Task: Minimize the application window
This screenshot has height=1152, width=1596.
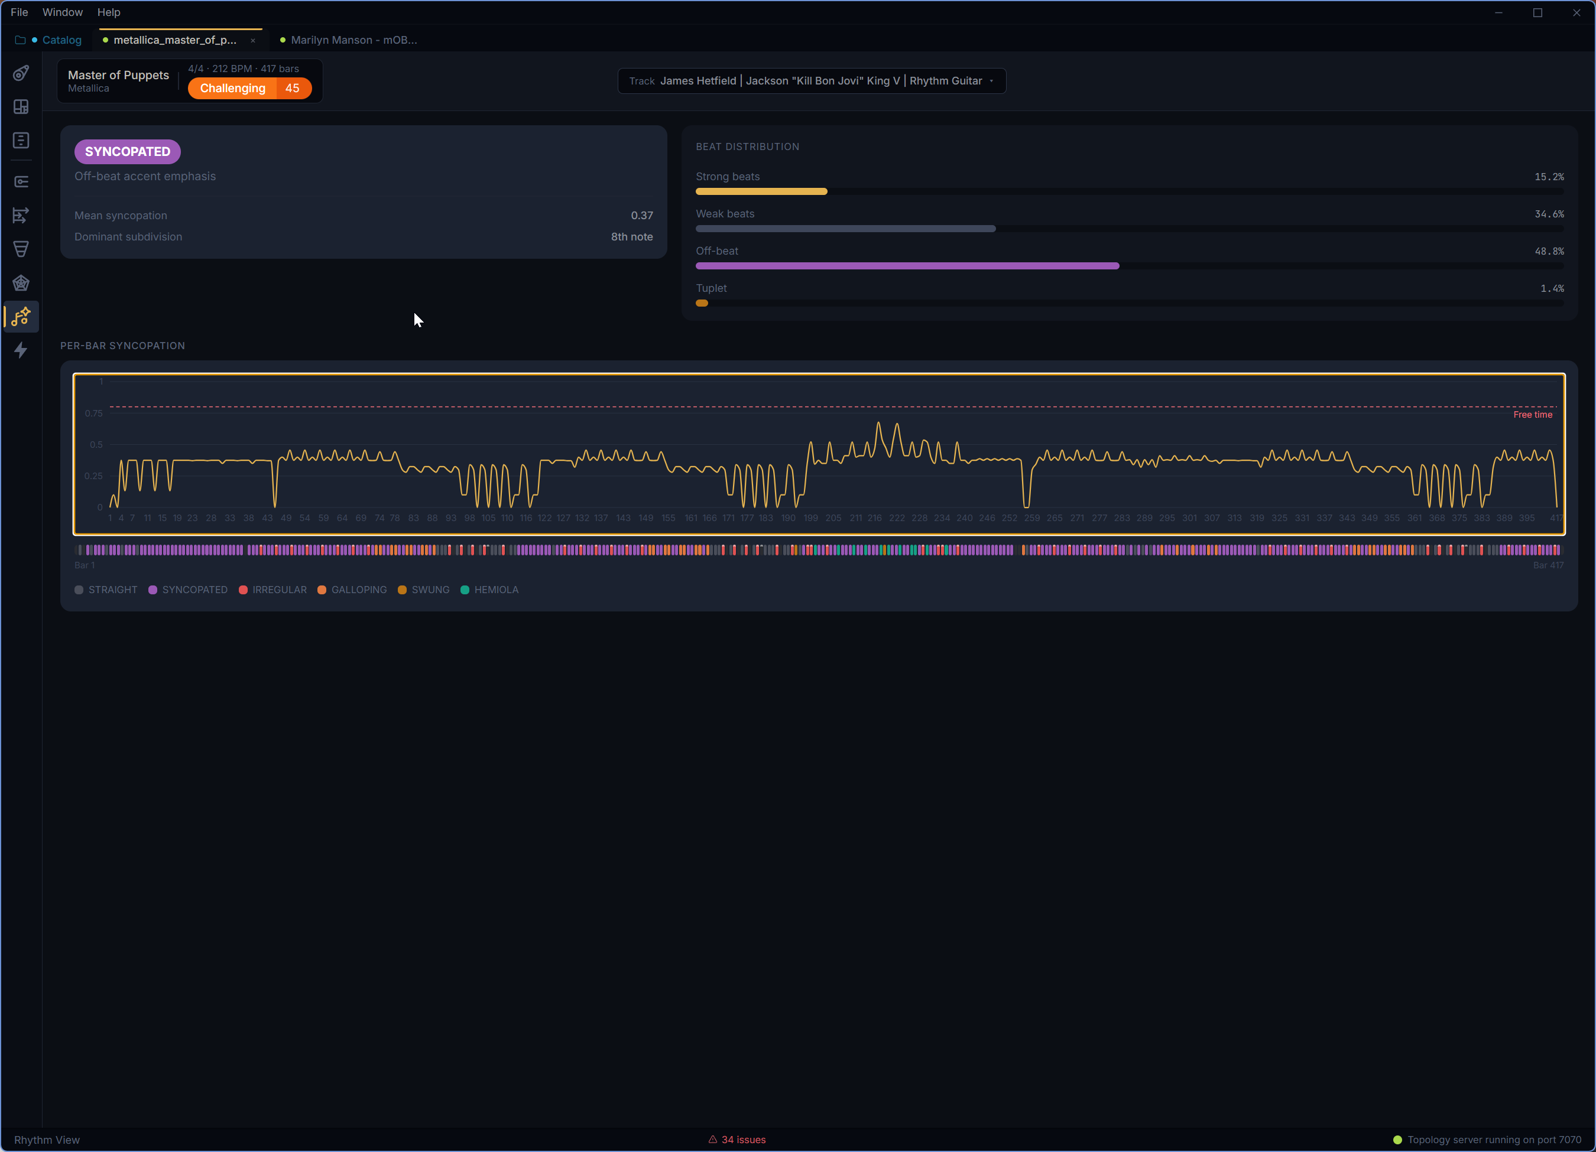Action: 1499,12
